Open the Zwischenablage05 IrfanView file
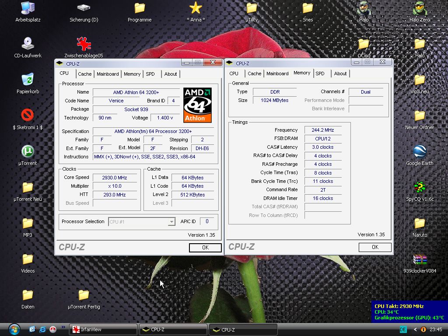The image size is (448, 336). tap(84, 47)
